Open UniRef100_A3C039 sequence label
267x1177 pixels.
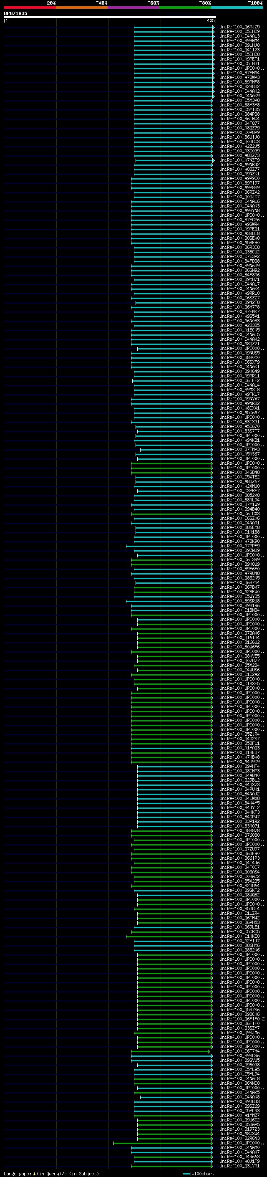239,151
